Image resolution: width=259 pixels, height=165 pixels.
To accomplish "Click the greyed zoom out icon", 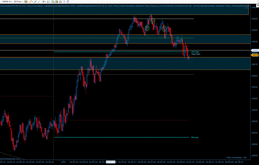I will click(x=39, y=2).
